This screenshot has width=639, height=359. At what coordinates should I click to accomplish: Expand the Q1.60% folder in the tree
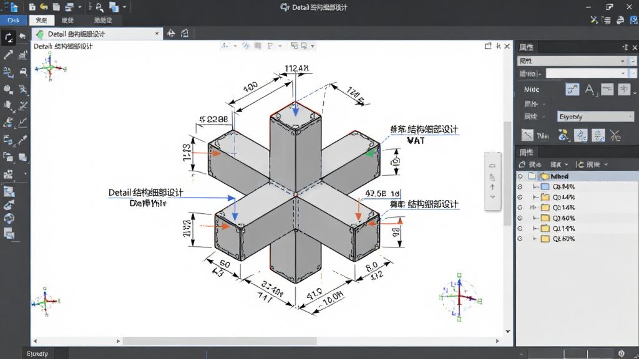pyautogui.click(x=535, y=218)
